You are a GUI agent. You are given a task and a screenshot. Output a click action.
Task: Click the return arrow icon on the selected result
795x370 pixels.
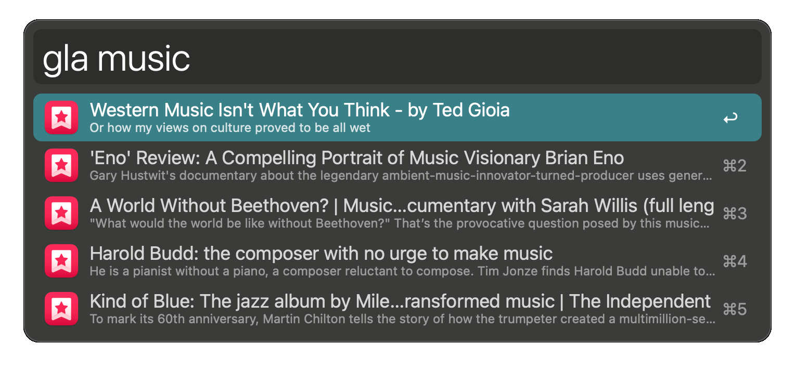730,118
